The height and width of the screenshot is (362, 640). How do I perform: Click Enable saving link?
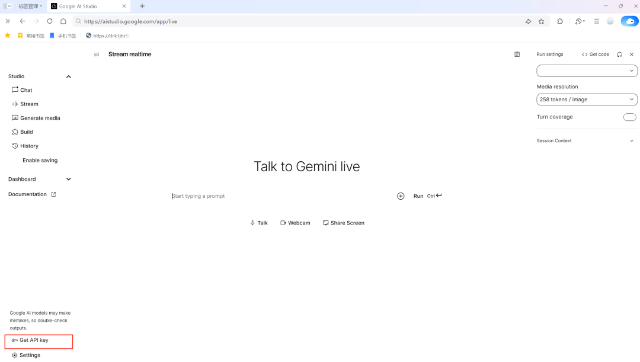click(40, 161)
